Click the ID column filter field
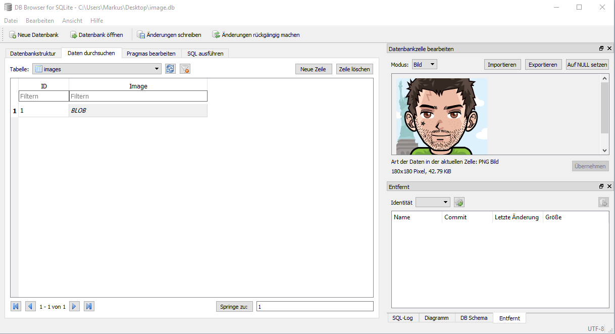Image resolution: width=615 pixels, height=334 pixels. (43, 96)
